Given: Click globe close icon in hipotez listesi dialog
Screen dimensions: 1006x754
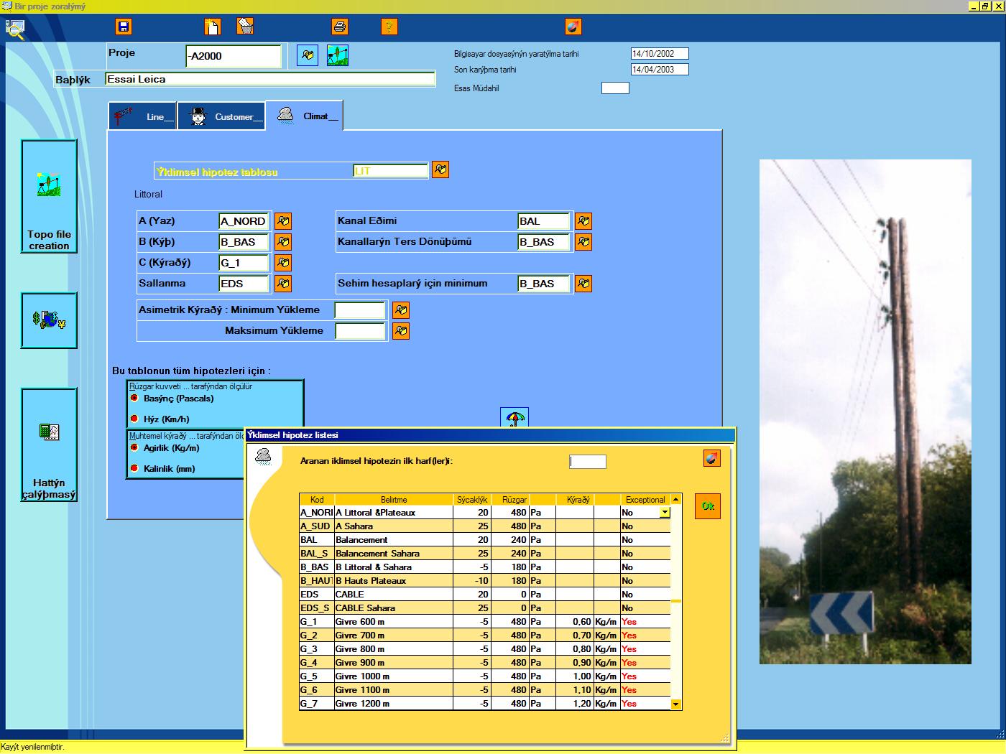Looking at the screenshot, I should coord(711,458).
